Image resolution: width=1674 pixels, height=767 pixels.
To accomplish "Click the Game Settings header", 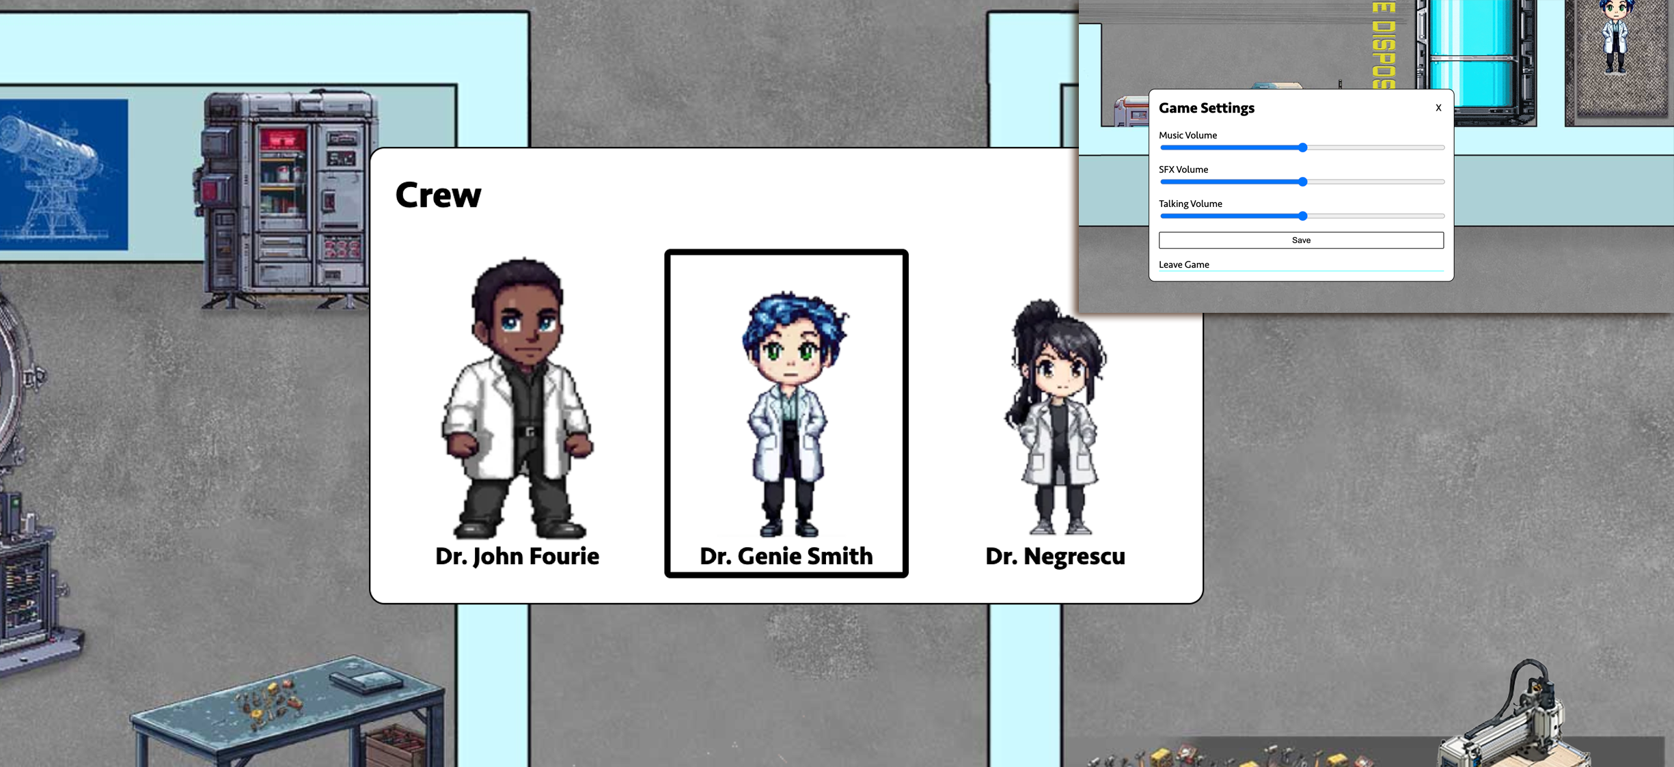I will coord(1206,107).
